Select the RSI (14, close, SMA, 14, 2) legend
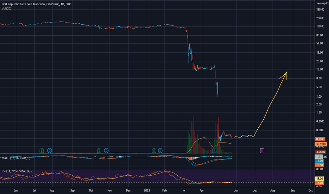The image size is (329, 194). 17,171
